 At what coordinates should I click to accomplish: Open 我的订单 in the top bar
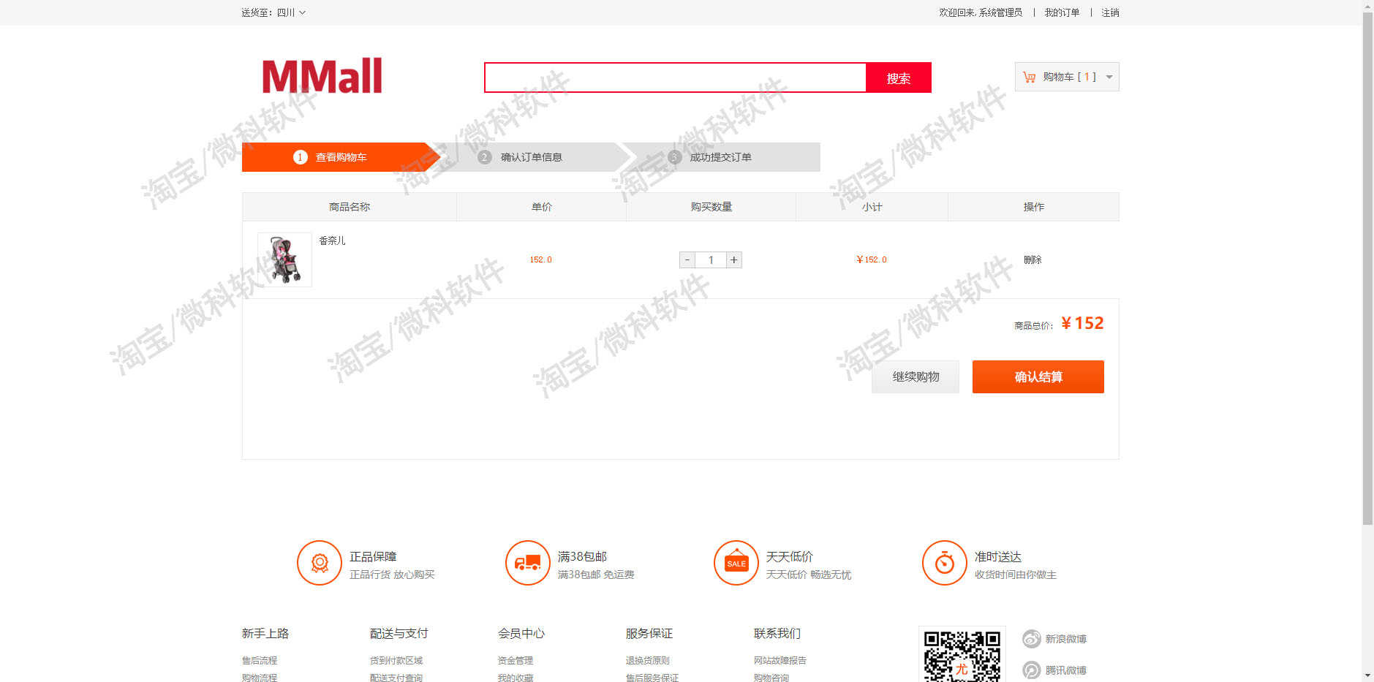pos(1062,12)
